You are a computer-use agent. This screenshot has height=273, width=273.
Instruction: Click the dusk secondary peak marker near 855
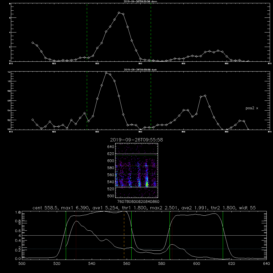tap(205, 96)
